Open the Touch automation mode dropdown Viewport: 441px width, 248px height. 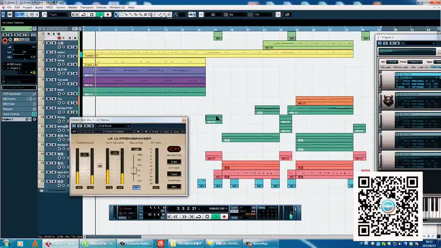pos(58,15)
